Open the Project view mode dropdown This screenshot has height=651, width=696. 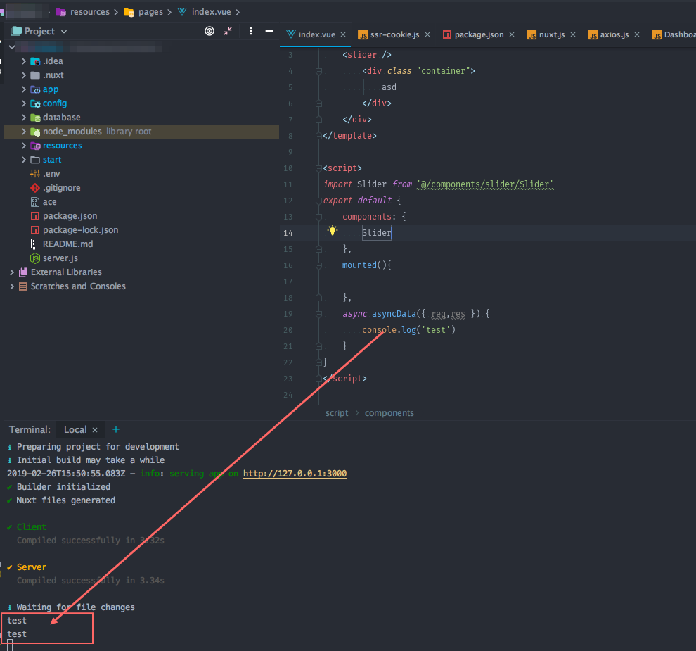pyautogui.click(x=64, y=31)
